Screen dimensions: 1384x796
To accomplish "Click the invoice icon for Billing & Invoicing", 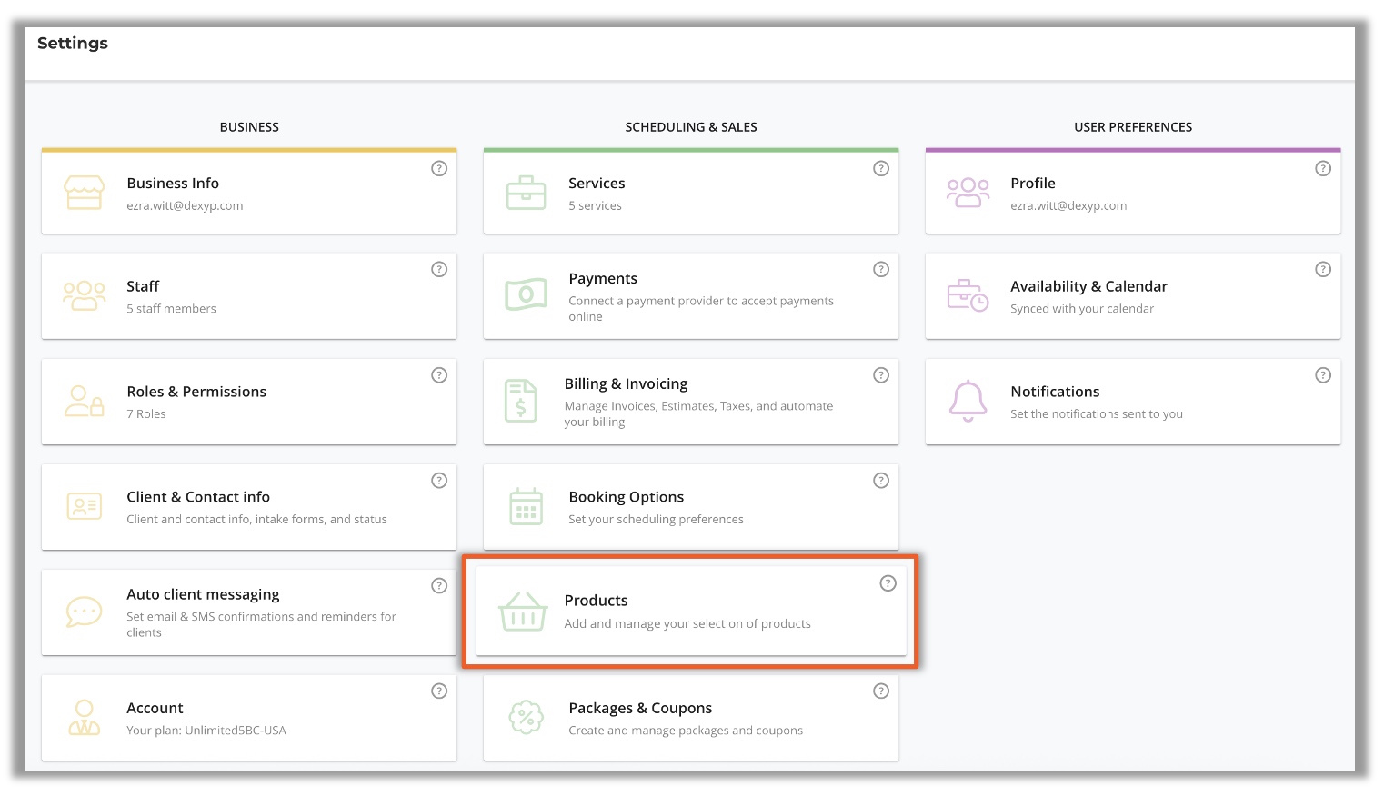I will [x=521, y=401].
